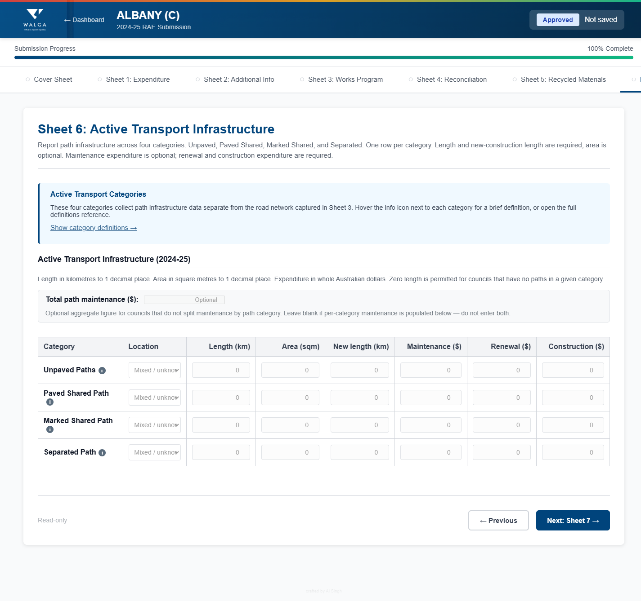The width and height of the screenshot is (641, 601).
Task: Open info icon for Paved Shared Path
Action: click(x=50, y=402)
